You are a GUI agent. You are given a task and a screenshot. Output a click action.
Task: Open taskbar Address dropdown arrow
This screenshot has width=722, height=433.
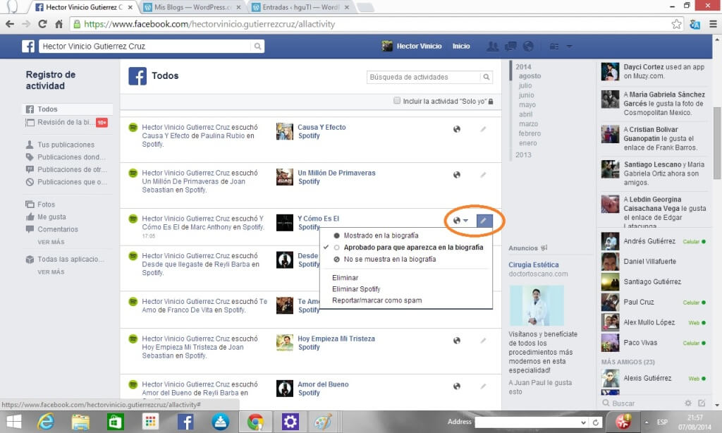click(583, 422)
